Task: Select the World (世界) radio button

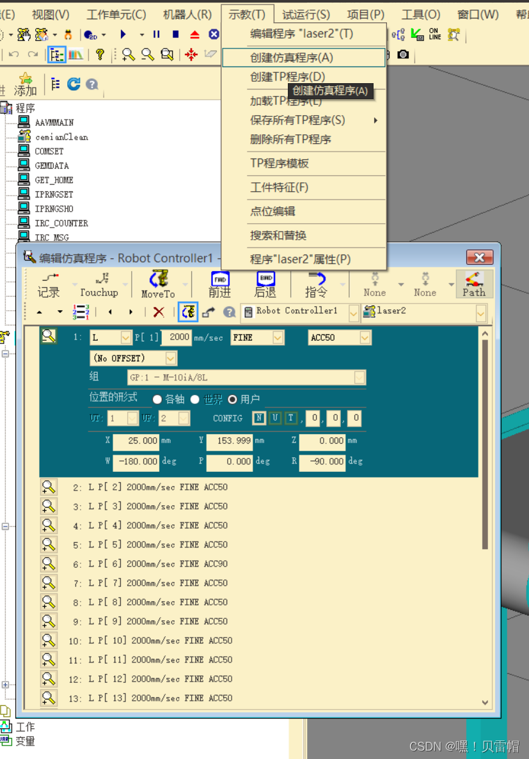Action: (x=194, y=400)
